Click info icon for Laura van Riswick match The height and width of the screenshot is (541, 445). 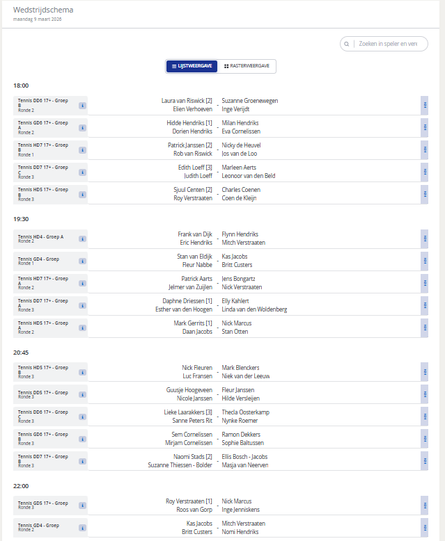[82, 106]
